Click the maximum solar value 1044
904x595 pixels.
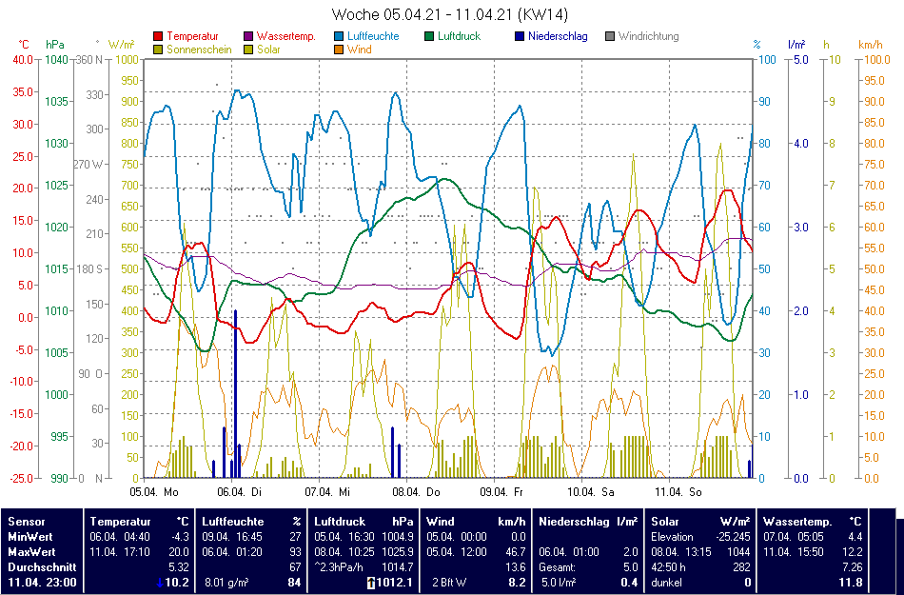[x=738, y=552]
